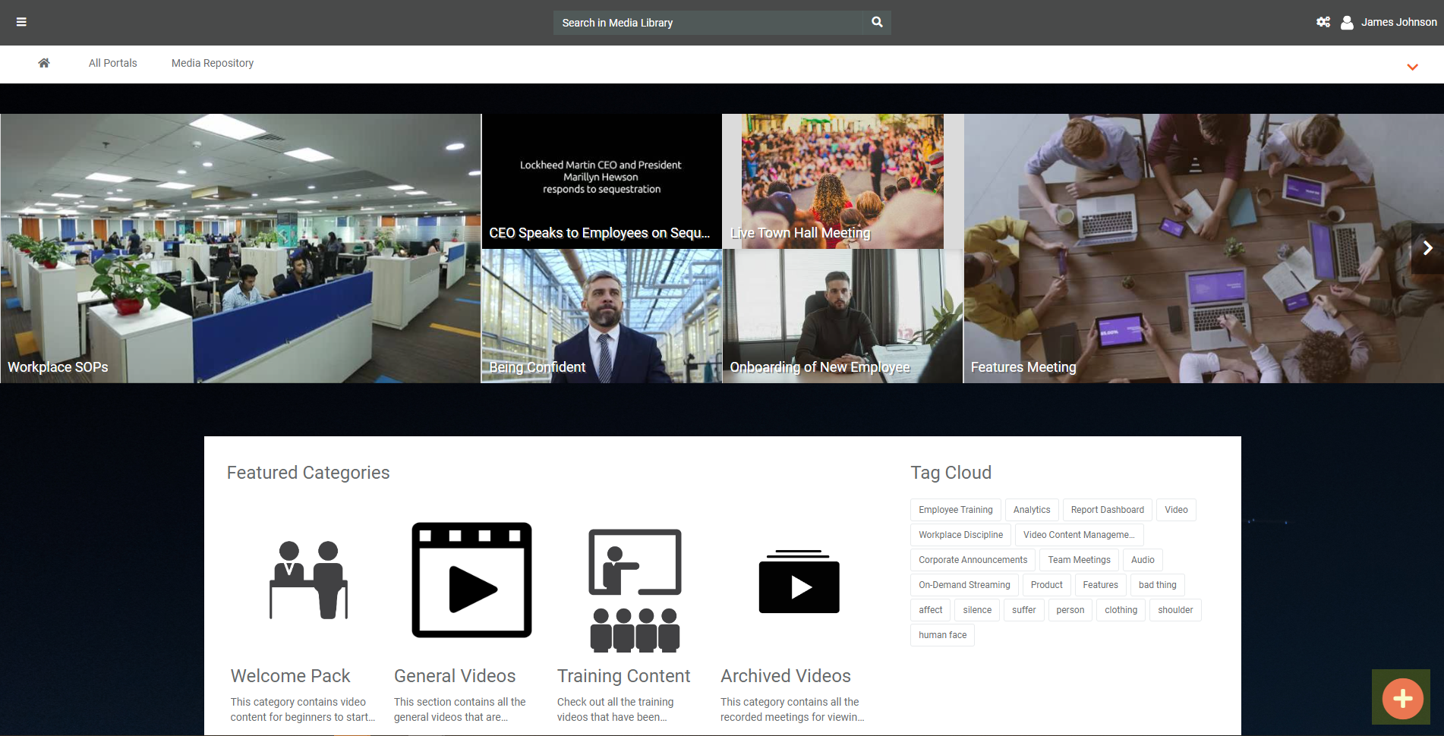Click the search magnifier icon
Image resolution: width=1444 pixels, height=736 pixels.
click(x=877, y=22)
